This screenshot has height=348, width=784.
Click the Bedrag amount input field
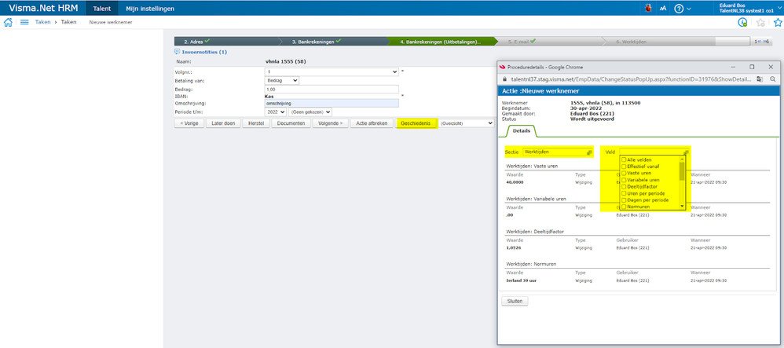[332, 89]
